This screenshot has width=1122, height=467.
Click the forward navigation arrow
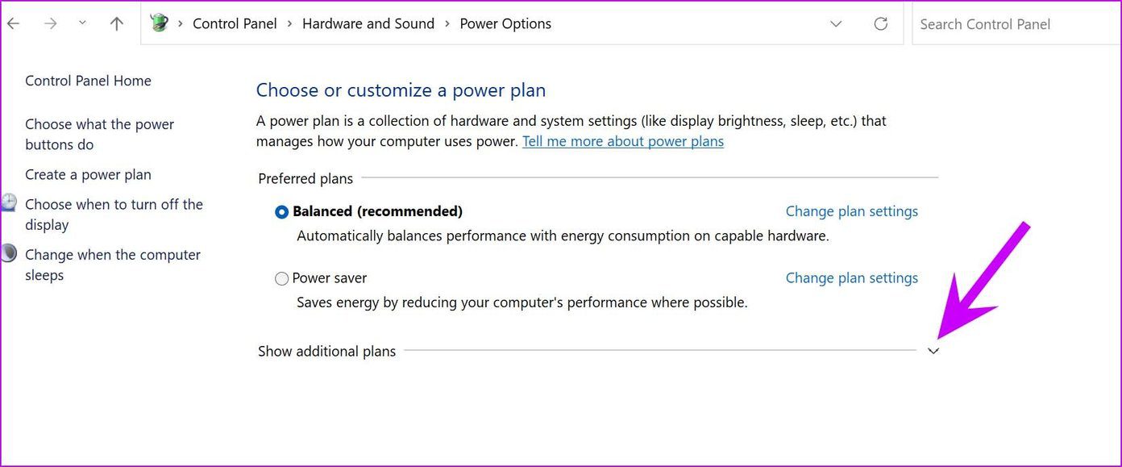[51, 24]
